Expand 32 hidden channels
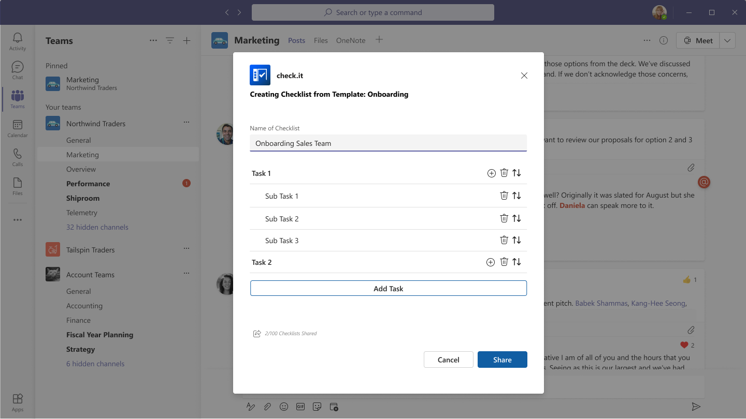 (x=97, y=227)
